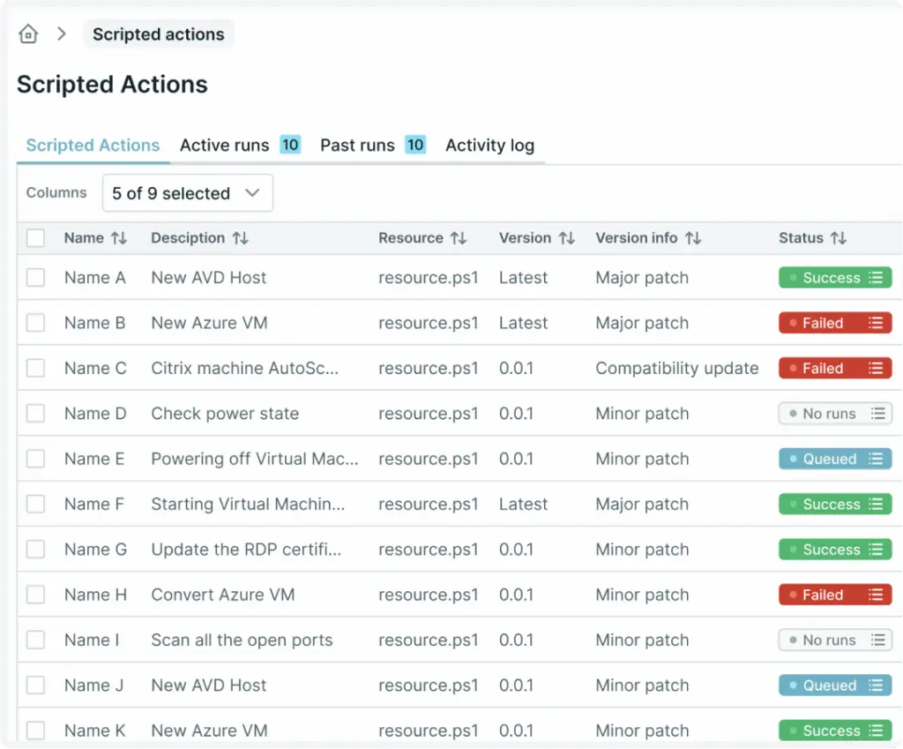Sort by Version info column arrows

[693, 238]
